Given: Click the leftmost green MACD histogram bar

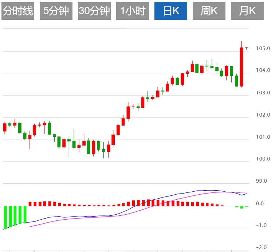Looking at the screenshot, I should coord(5,217).
